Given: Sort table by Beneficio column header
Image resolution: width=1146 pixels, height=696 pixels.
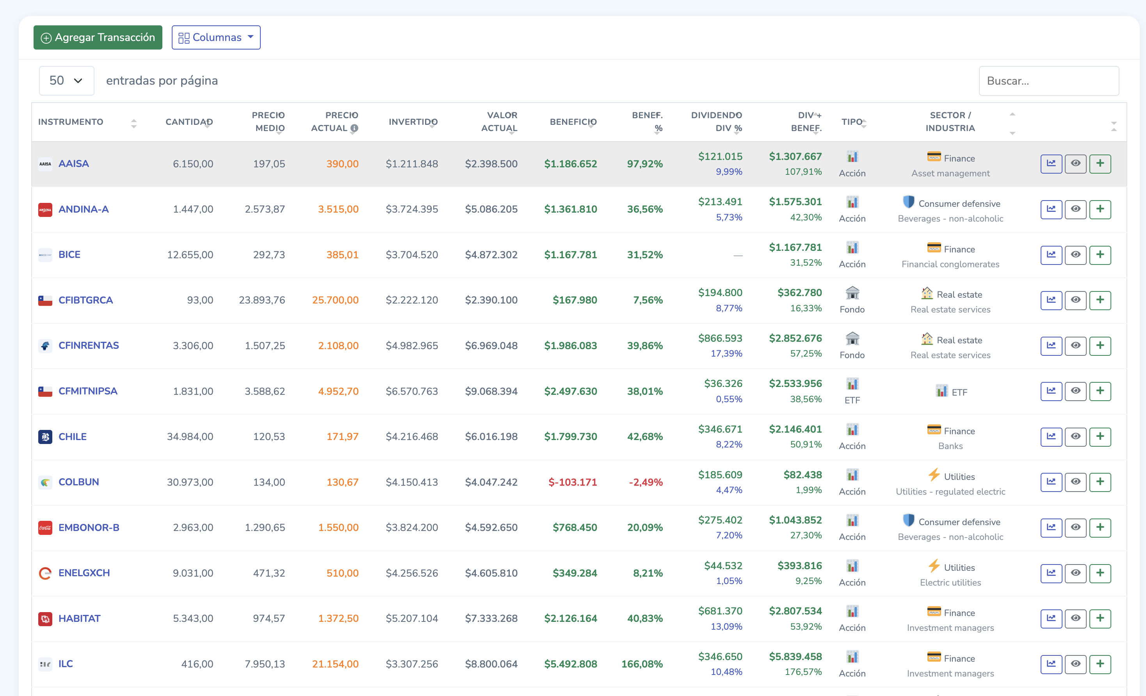Looking at the screenshot, I should click(573, 122).
